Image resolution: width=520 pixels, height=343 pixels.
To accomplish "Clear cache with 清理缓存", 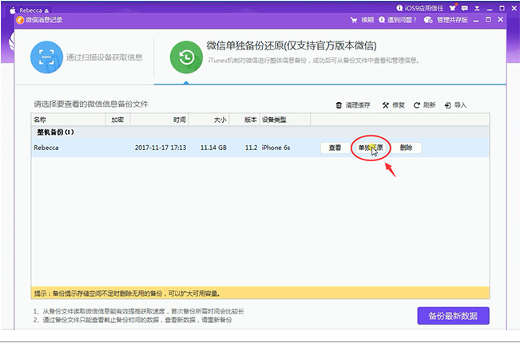I will (354, 104).
